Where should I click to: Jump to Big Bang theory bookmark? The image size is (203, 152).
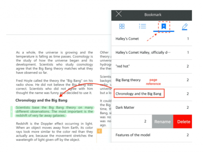(x=152, y=80)
